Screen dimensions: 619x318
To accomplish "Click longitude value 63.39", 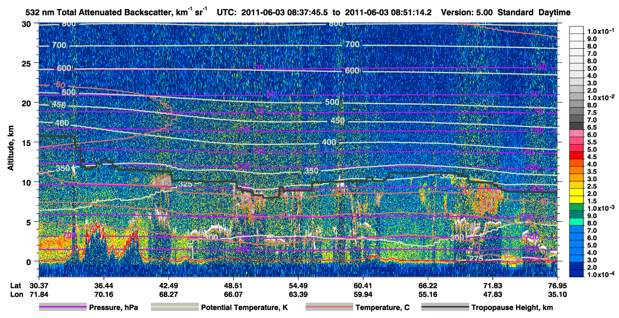I will click(x=298, y=294).
